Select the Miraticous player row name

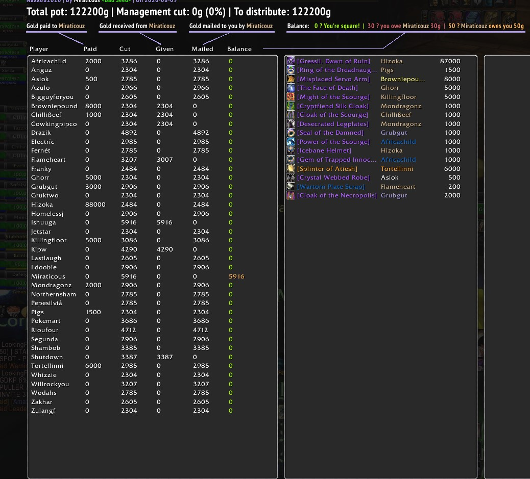click(48, 276)
